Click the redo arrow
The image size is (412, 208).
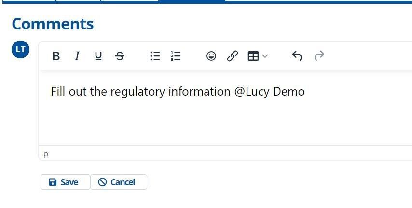click(x=319, y=56)
